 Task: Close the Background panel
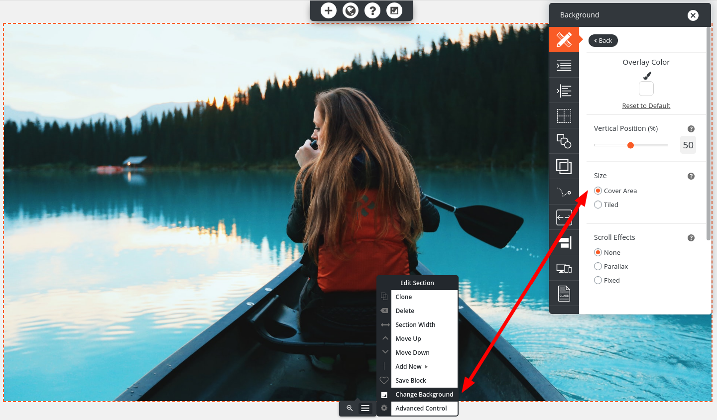pos(693,15)
